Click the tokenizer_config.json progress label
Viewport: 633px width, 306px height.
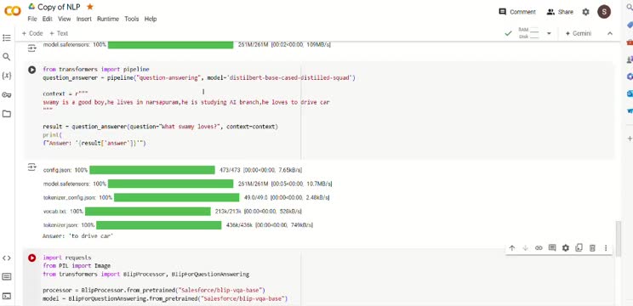point(77,197)
